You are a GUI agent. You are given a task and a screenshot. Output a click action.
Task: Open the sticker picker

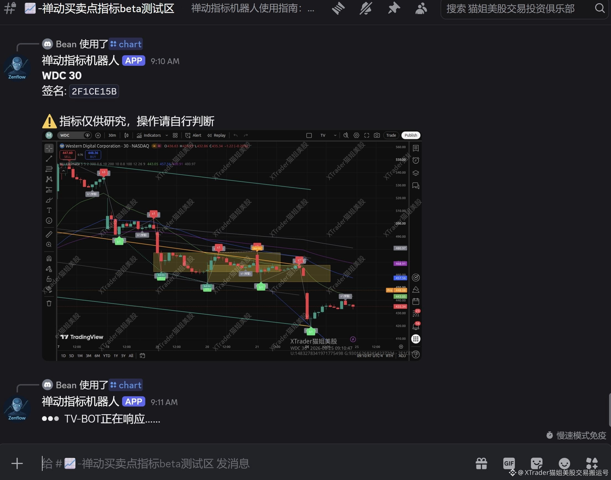[536, 463]
